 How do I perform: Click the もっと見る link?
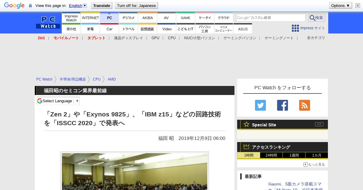coord(316,164)
